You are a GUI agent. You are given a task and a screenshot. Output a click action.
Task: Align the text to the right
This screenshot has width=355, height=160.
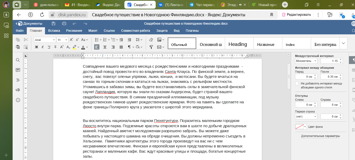113,47
